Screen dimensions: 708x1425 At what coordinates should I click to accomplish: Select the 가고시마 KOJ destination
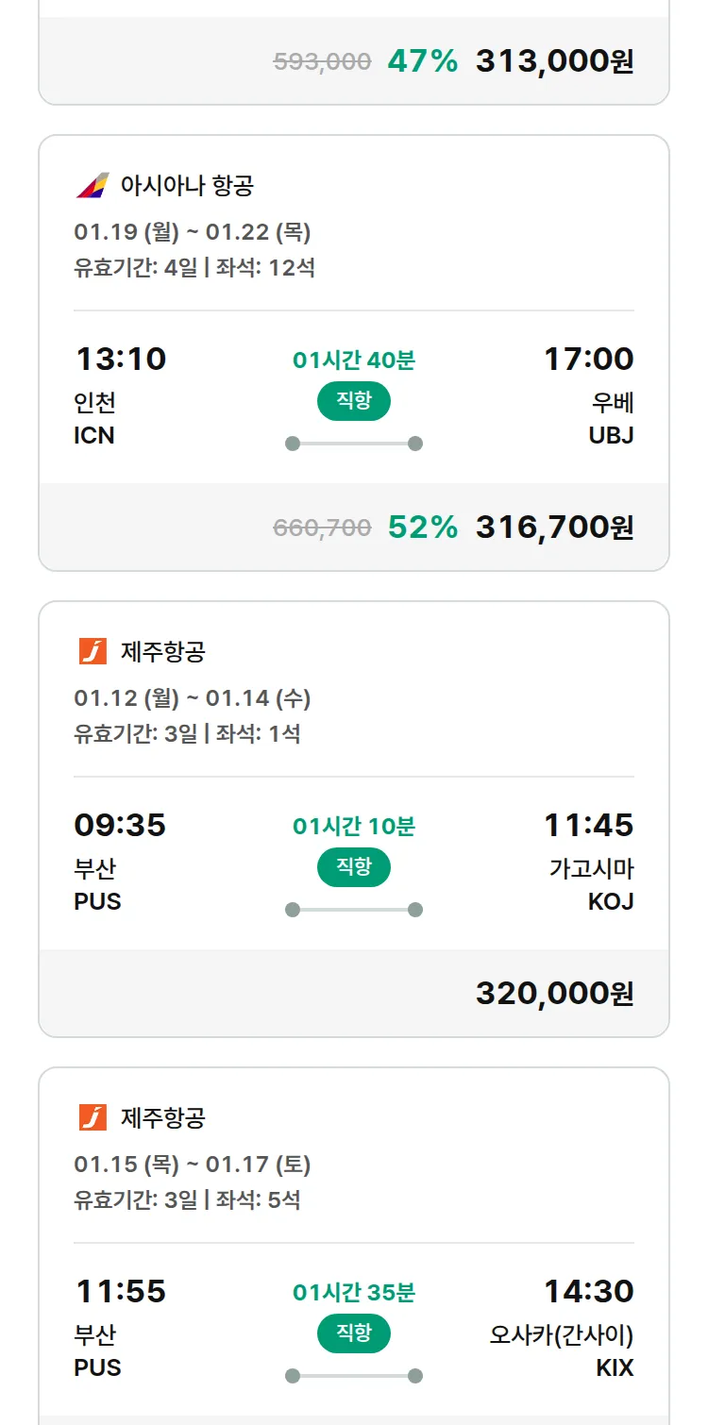[591, 884]
